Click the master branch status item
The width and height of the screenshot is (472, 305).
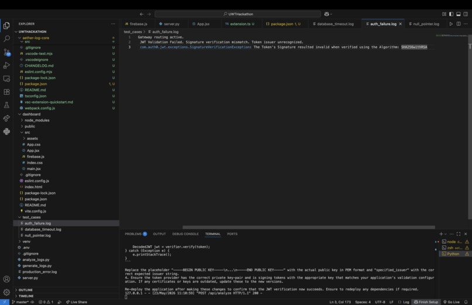point(20,302)
